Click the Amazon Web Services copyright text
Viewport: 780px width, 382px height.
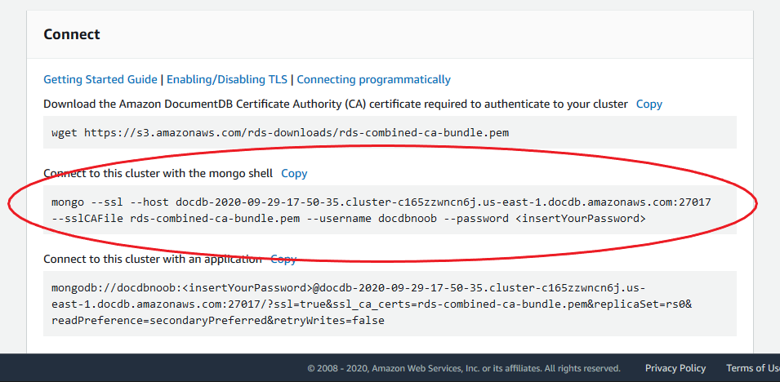pos(463,367)
